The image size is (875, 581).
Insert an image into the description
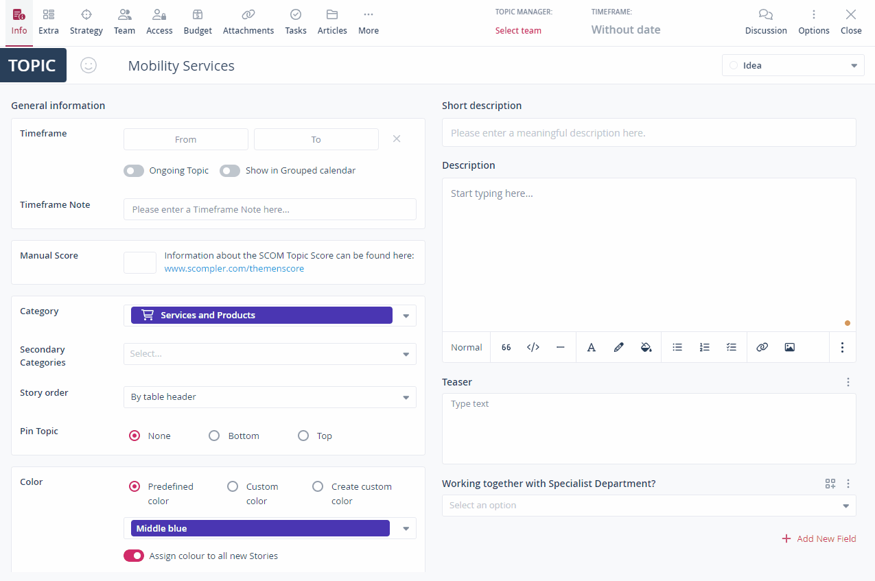tap(789, 348)
